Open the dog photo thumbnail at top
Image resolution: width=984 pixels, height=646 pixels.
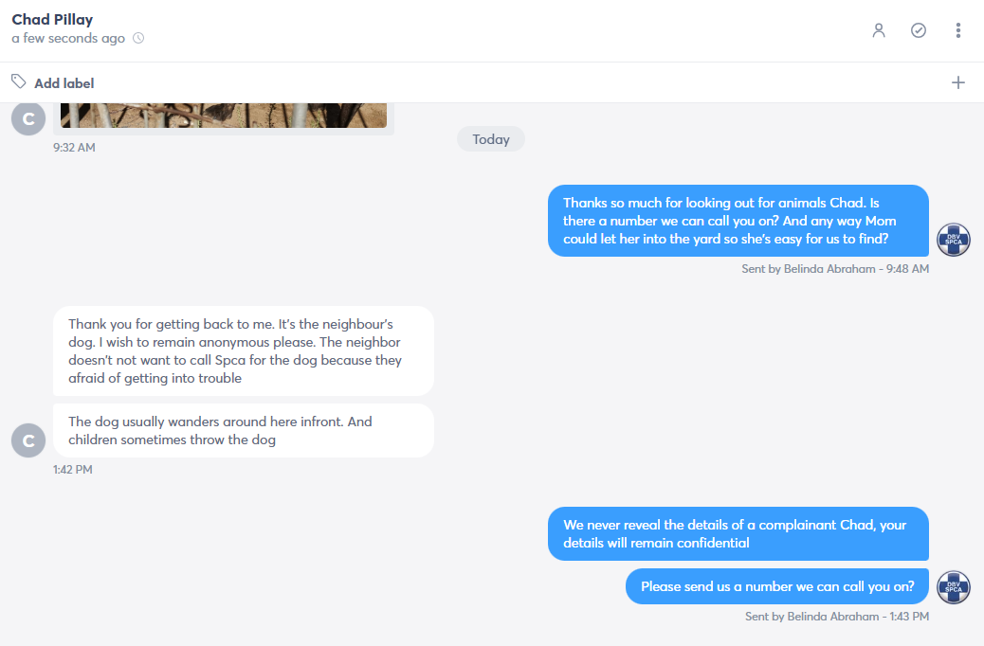224,116
